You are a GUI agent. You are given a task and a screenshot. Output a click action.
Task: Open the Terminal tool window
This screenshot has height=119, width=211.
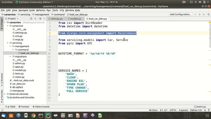click(x=24, y=106)
